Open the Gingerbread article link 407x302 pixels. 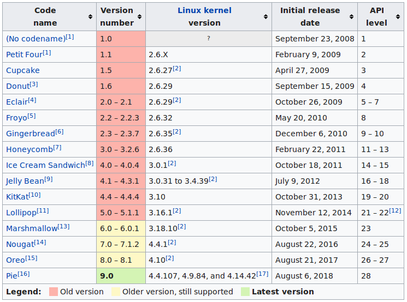pos(31,134)
